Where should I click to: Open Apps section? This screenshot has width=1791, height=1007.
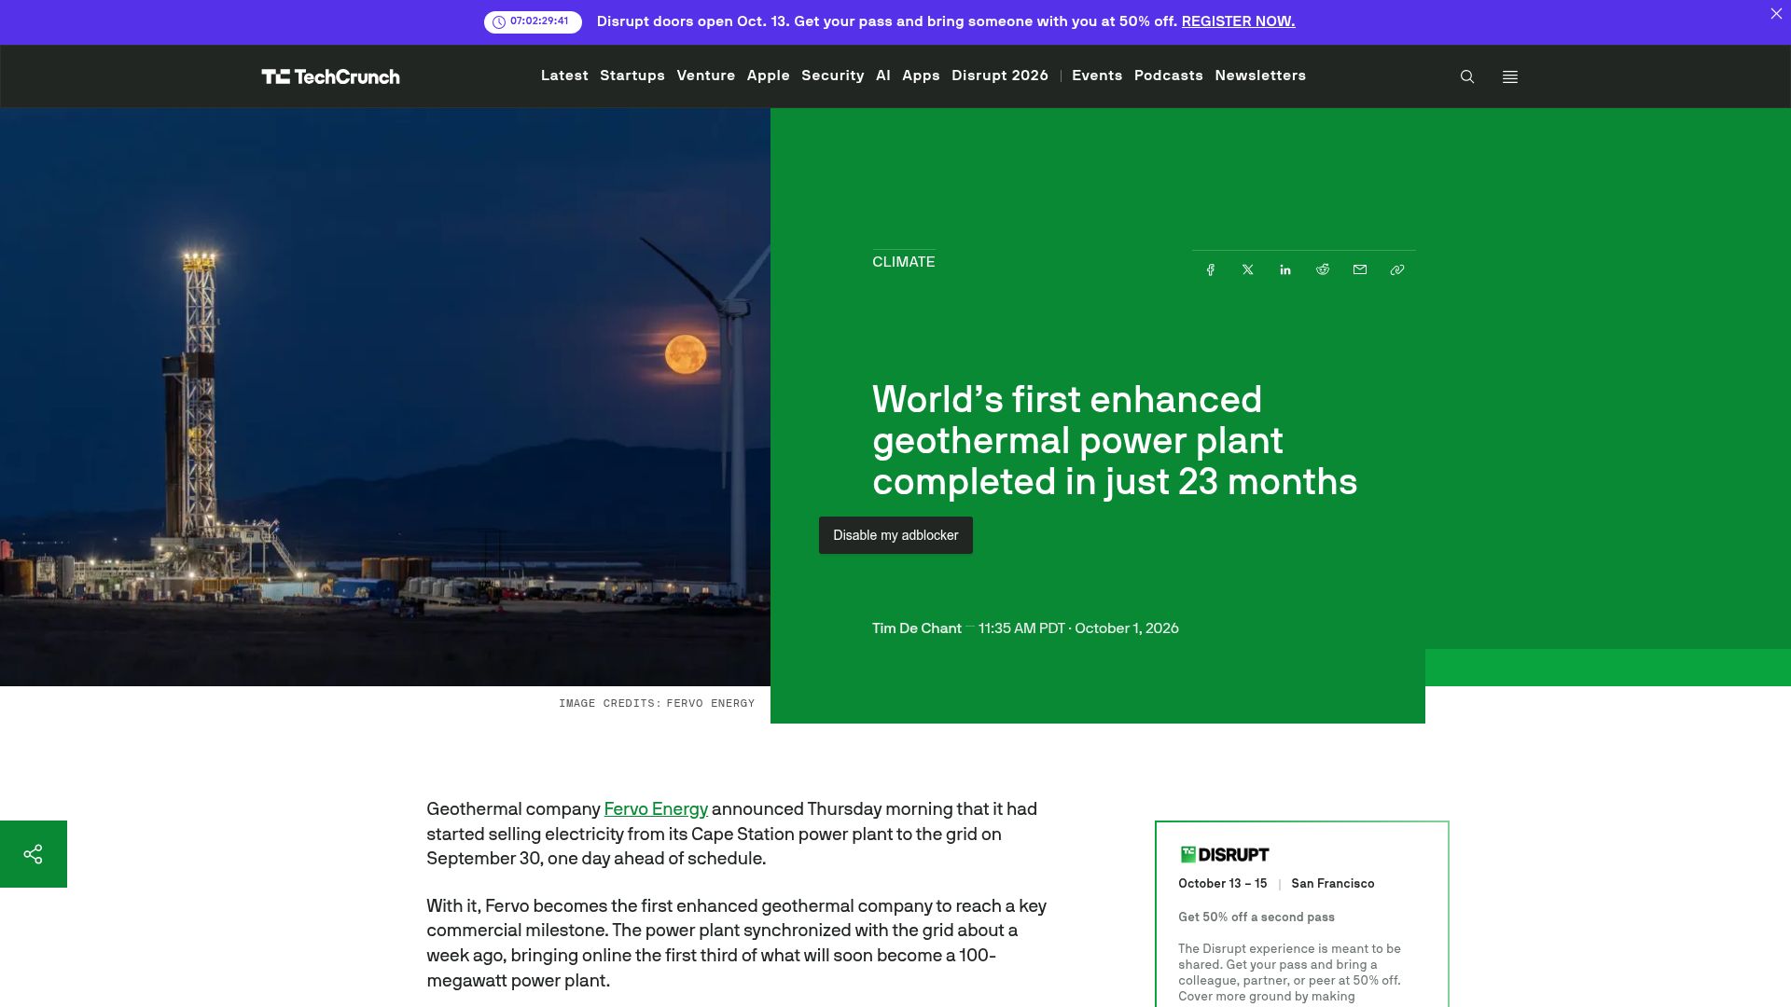point(921,76)
